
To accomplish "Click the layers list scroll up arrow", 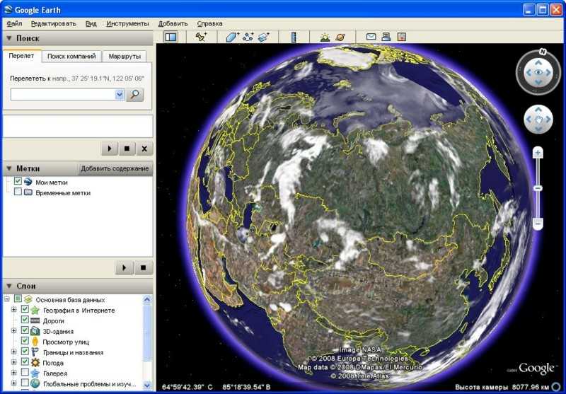I will tap(147, 299).
